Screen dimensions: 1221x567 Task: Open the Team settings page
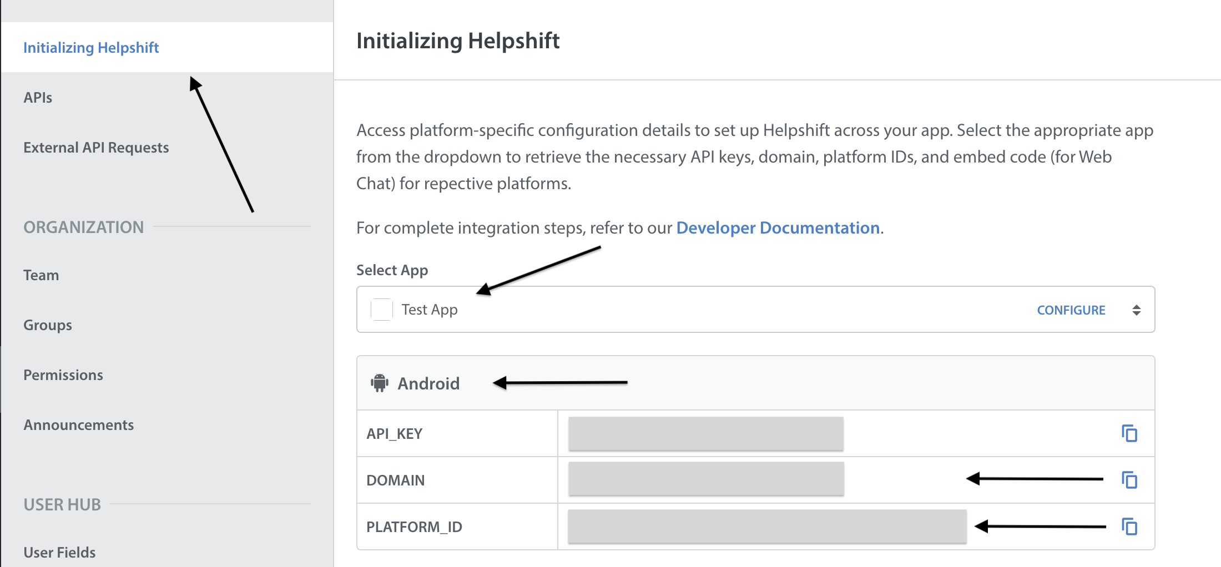tap(41, 275)
